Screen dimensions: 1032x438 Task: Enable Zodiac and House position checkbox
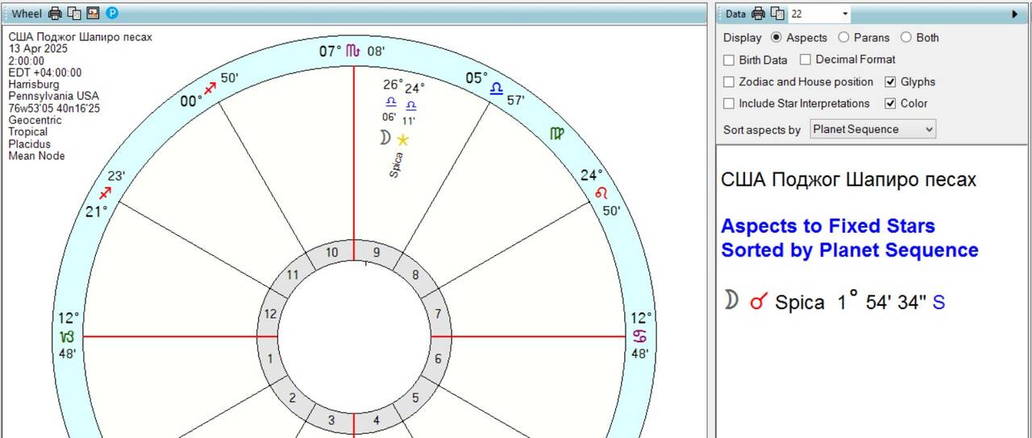(x=729, y=82)
